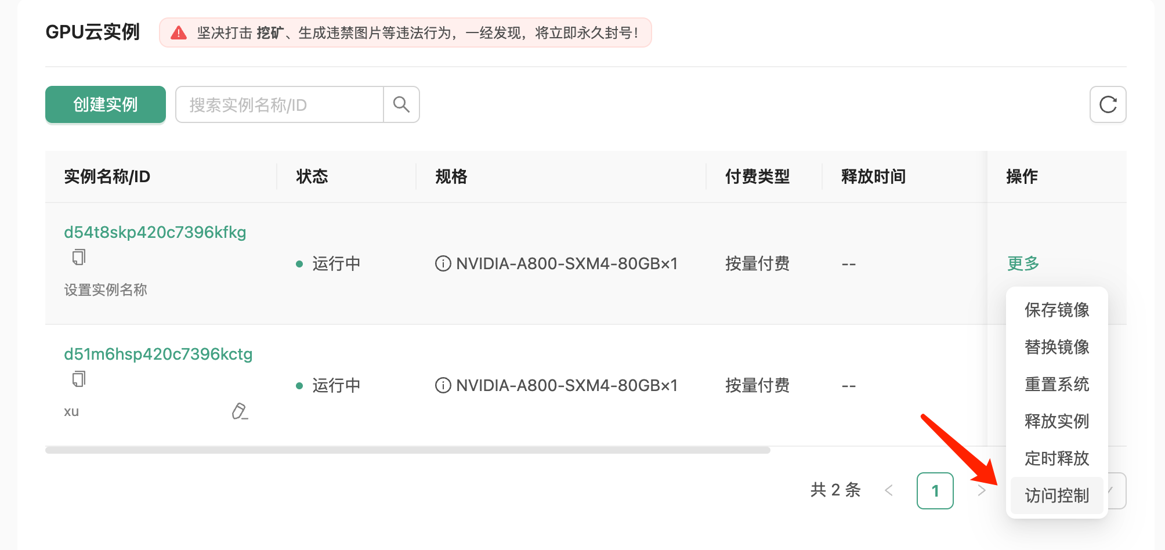
Task: Click edit pencil icon next to xu
Action: pos(240,411)
